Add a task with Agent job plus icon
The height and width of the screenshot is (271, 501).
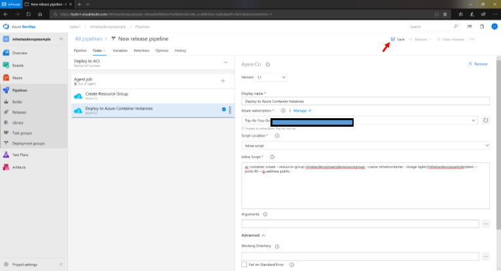click(x=223, y=80)
